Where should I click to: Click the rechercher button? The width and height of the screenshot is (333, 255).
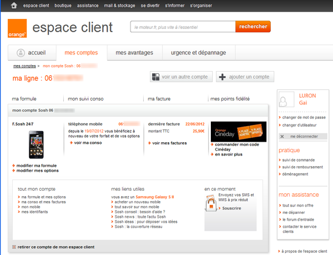pos(253,27)
